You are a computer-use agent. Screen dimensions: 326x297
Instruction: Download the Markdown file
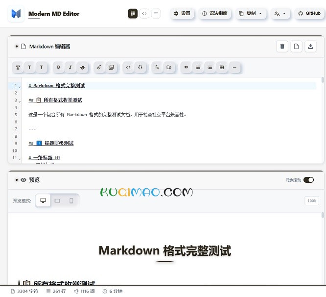(x=310, y=46)
